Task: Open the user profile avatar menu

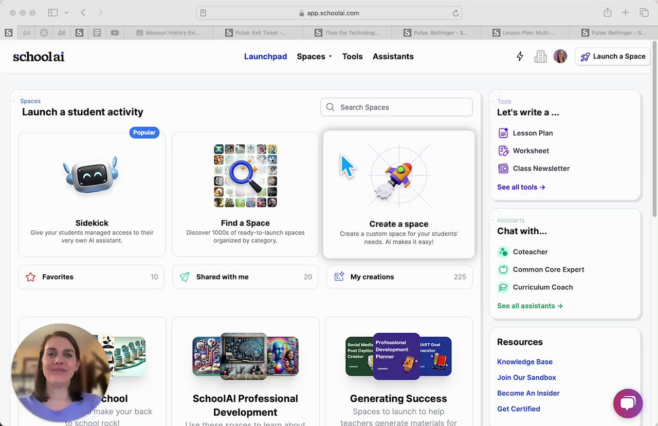Action: pyautogui.click(x=560, y=57)
